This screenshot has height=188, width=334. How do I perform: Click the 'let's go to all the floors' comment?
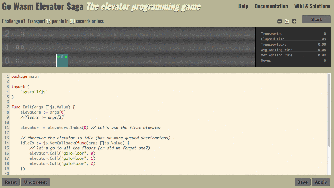tap(90, 148)
